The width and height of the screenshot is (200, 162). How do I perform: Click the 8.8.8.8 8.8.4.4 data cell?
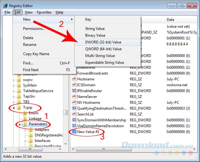point(177,44)
